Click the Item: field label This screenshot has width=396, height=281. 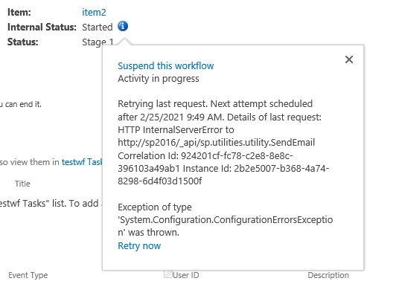19,12
